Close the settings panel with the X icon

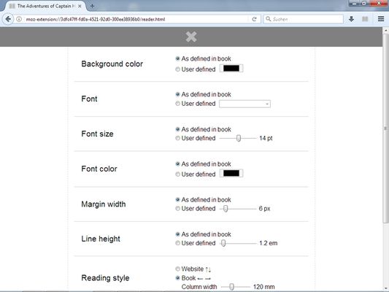click(191, 36)
